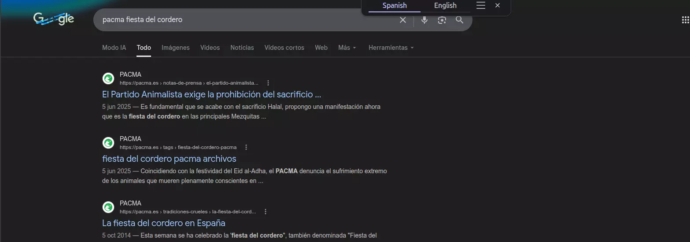Switch to Imágenes results
The width and height of the screenshot is (690, 242).
tap(176, 48)
